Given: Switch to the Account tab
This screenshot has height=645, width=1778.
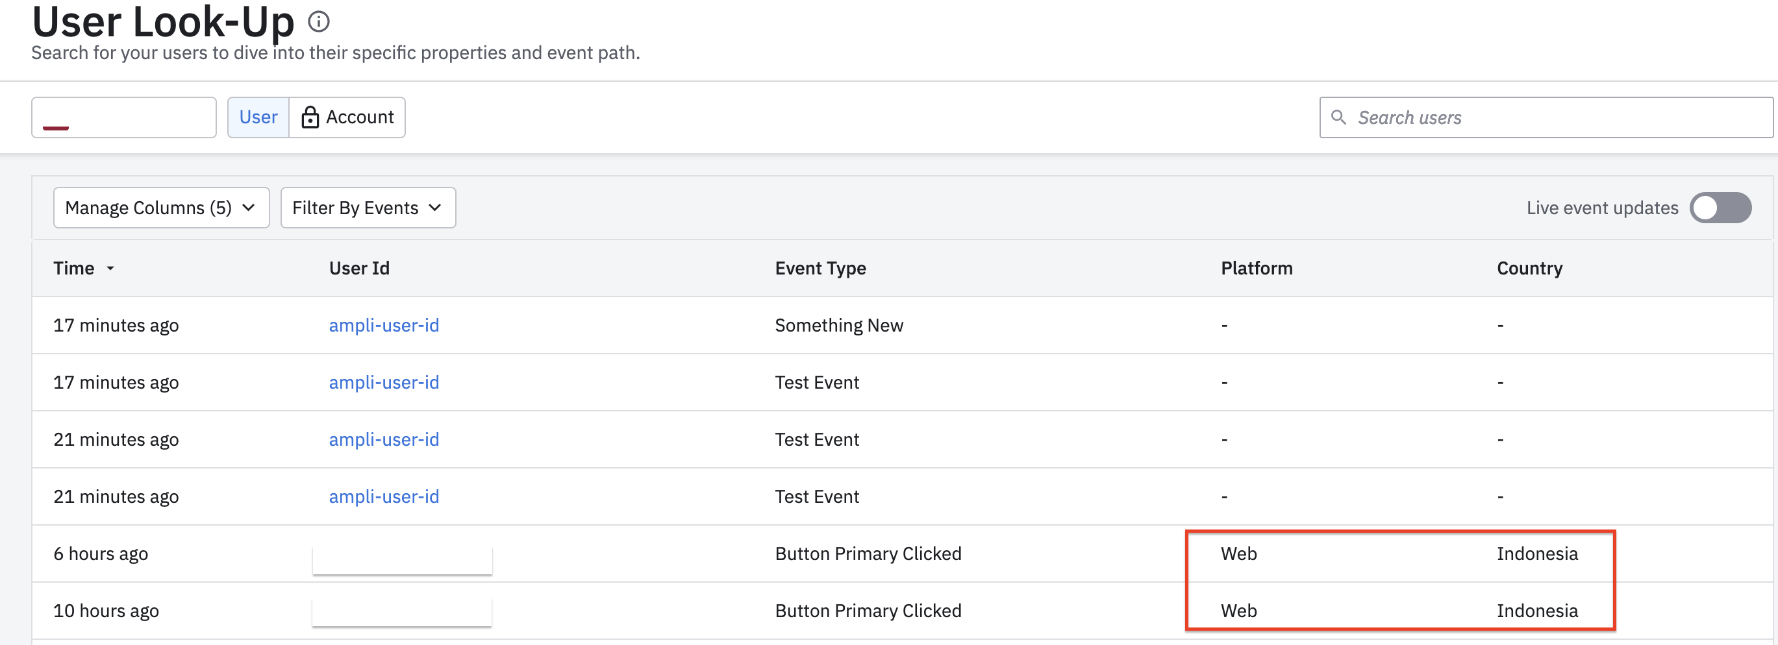Looking at the screenshot, I should point(347,117).
